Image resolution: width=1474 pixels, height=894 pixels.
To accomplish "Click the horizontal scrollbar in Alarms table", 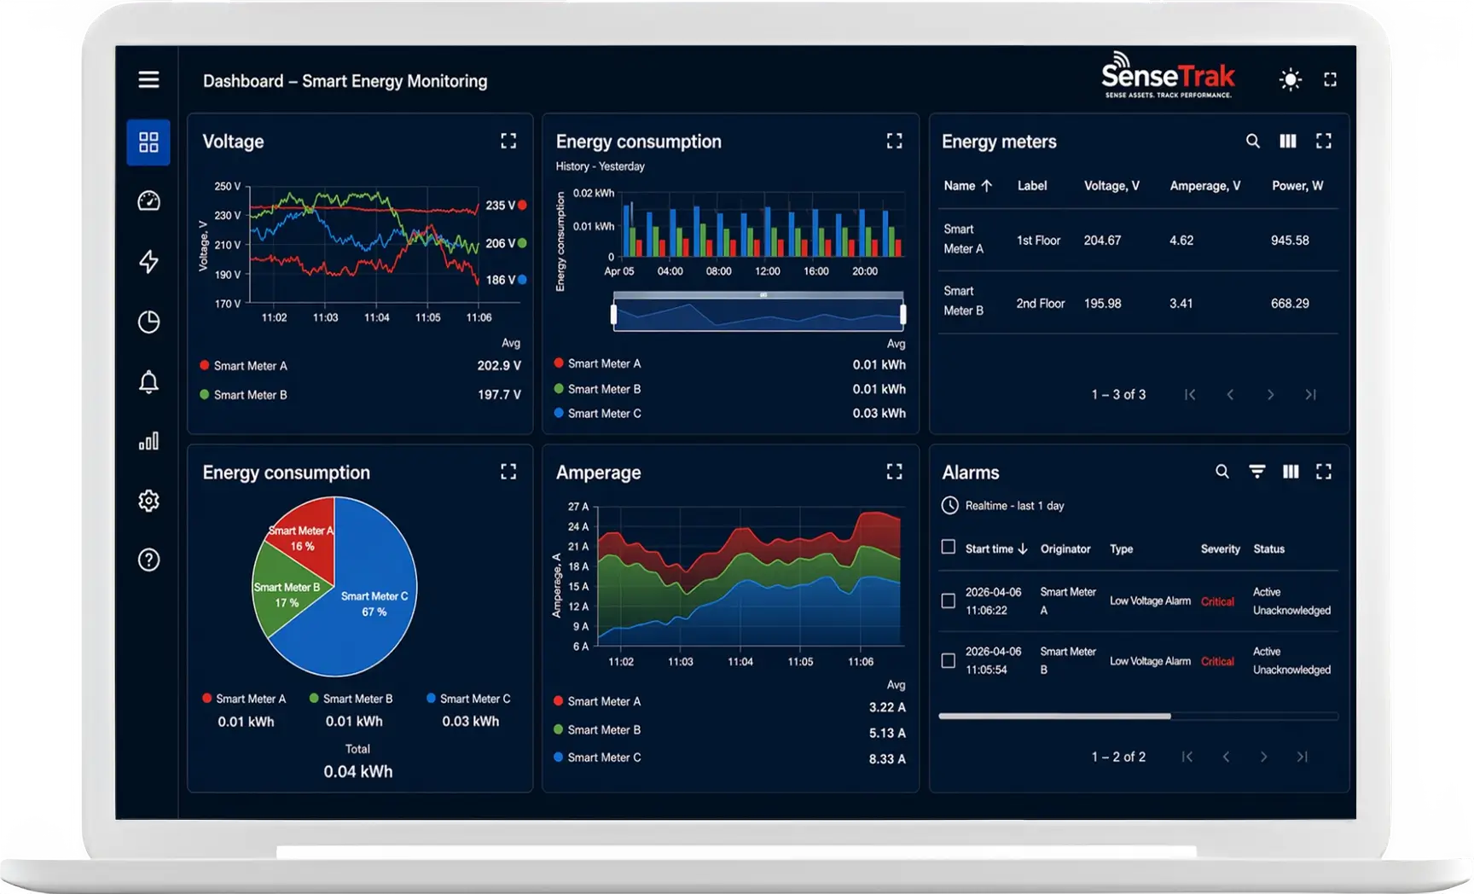I will 1054,716.
